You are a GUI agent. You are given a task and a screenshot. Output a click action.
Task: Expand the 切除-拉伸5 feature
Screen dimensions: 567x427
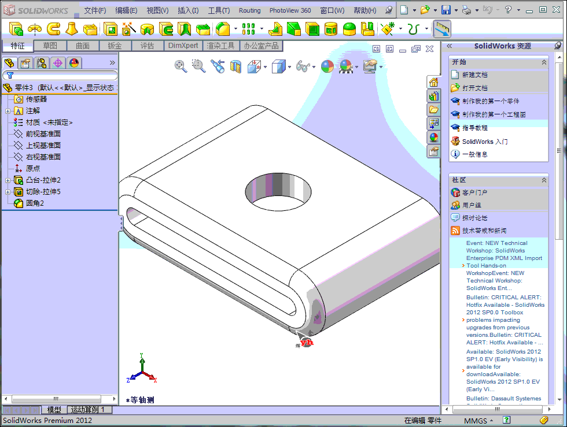point(8,192)
